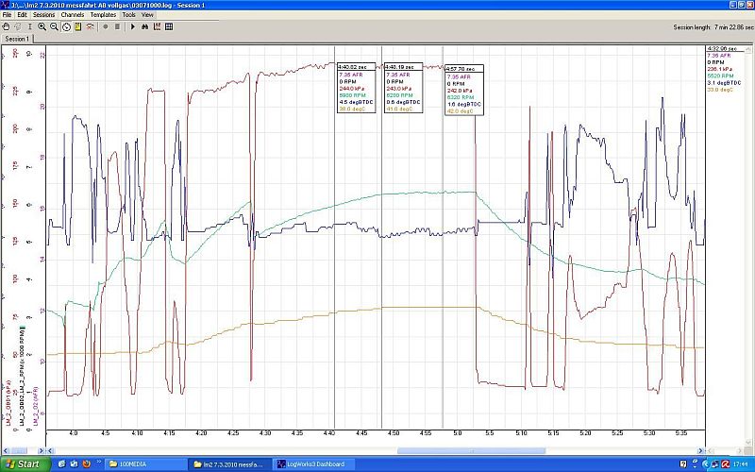
Task: Click the LM_2_OBD1 (kPa) axis label
Action: tap(8, 403)
